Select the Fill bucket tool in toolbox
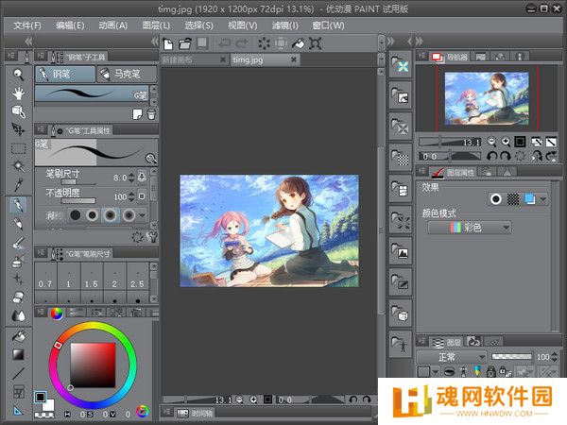The image size is (567, 425). pyautogui.click(x=18, y=336)
